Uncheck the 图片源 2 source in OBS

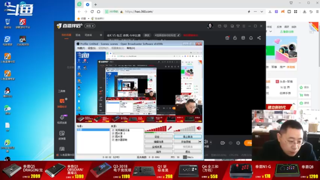click(113, 133)
